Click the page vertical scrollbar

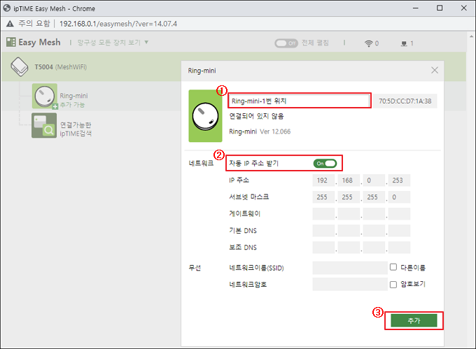click(471, 190)
